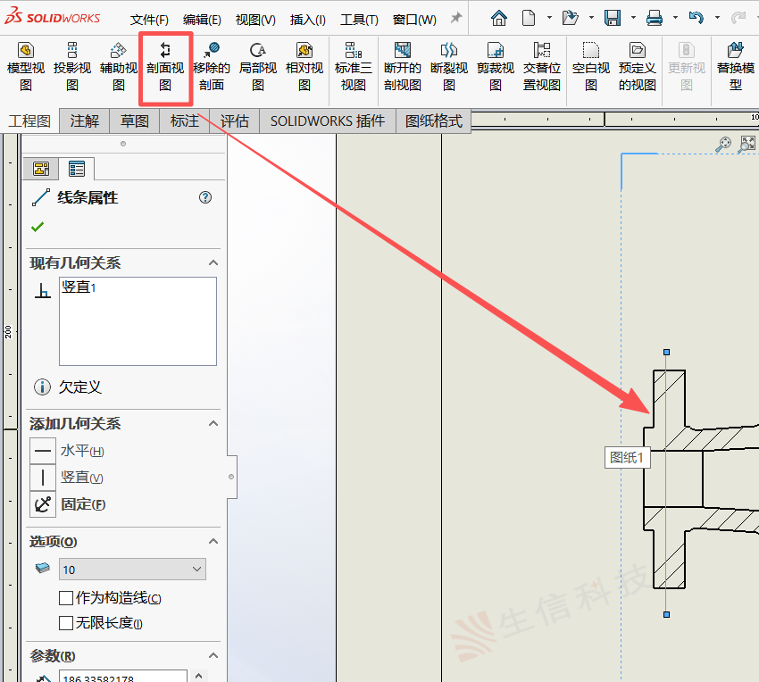
Task: Select the 断开的剖视图 broken-out section tool
Action: click(402, 67)
